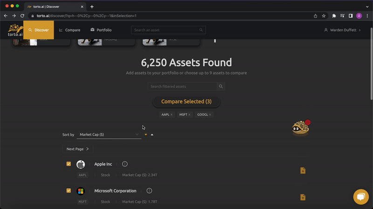Screen dimensions: 373x209
Task: Sort ascending with up arrow
Action: click(x=152, y=135)
